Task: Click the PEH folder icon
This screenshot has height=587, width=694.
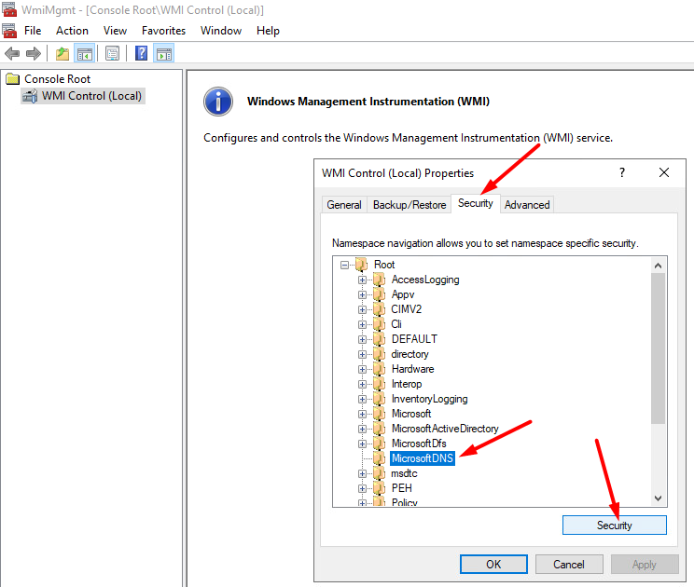Action: (x=379, y=488)
